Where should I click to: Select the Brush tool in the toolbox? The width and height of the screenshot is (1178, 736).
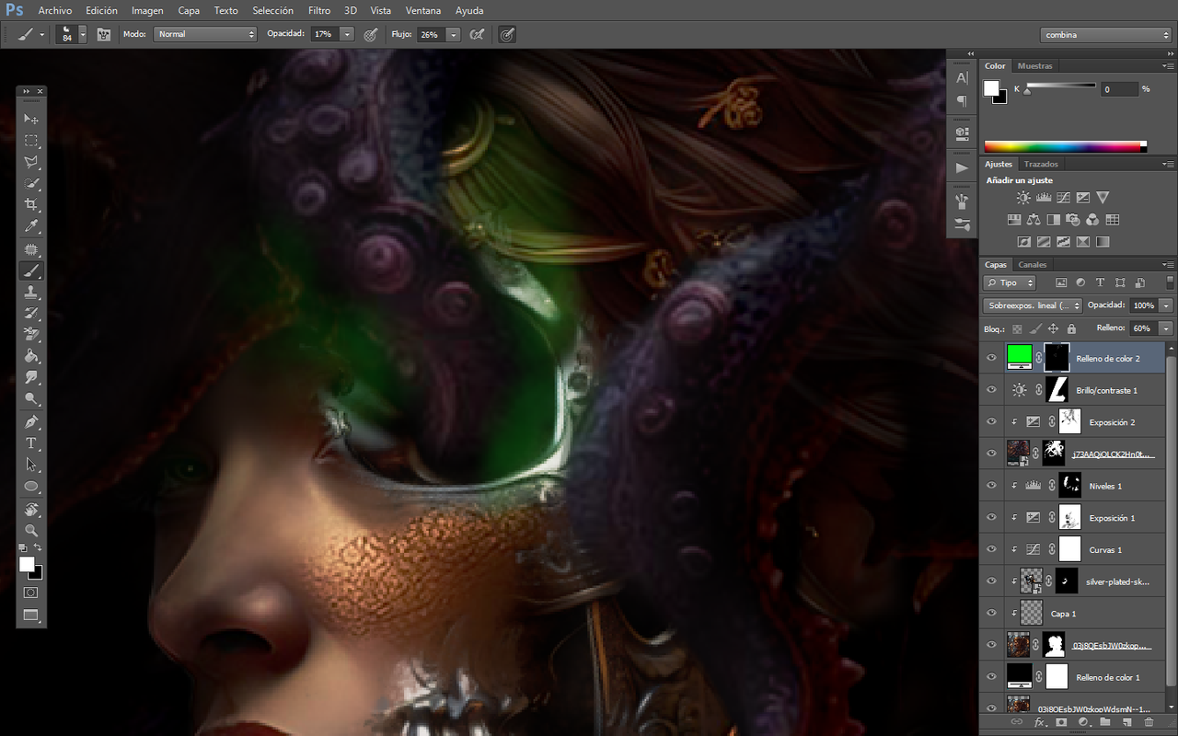(x=31, y=270)
